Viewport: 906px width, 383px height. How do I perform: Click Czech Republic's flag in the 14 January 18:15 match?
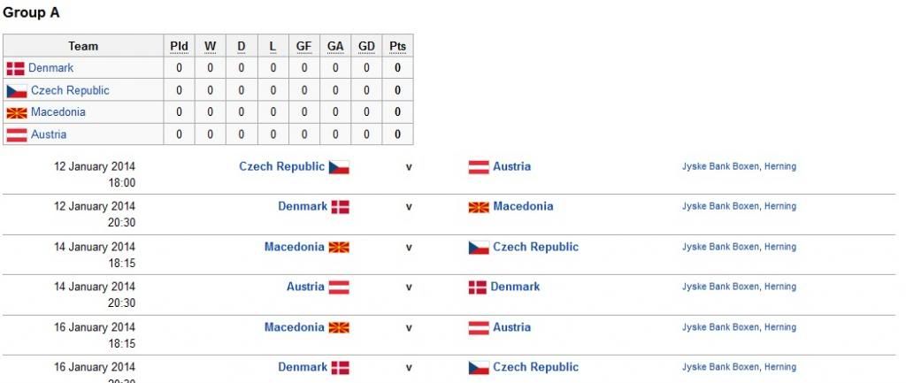click(479, 248)
